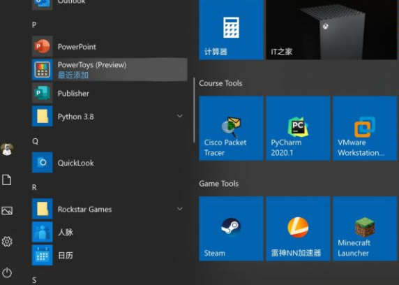The image size is (399, 285).
Task: Jump via letter S section header
Action: click(34, 280)
